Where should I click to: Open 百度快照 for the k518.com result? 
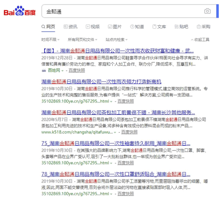(x=129, y=132)
